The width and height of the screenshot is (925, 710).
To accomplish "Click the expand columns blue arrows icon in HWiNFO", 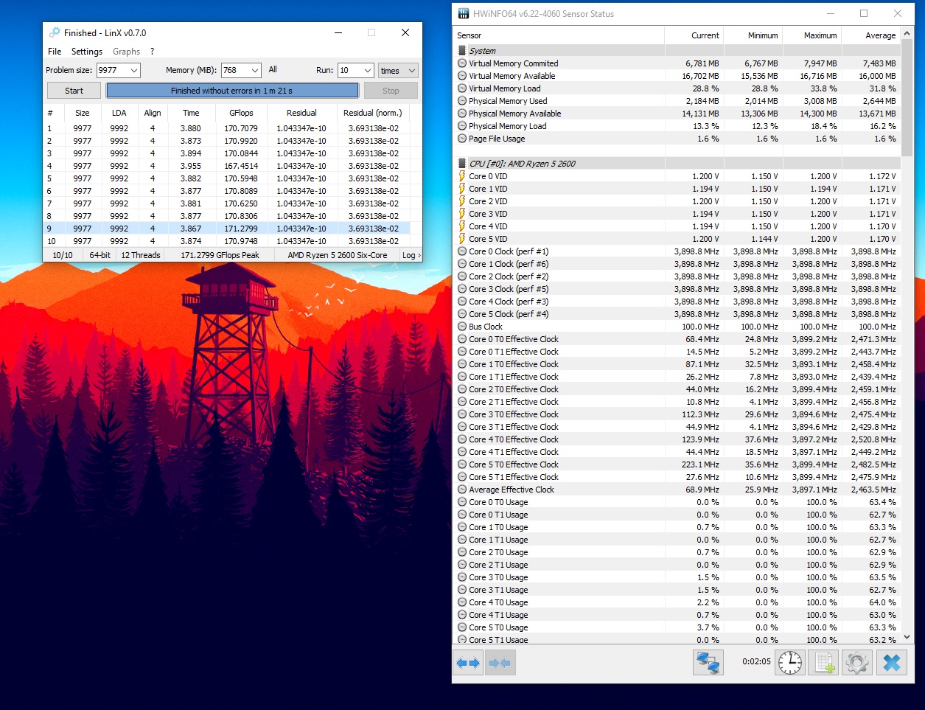I will coord(467,663).
